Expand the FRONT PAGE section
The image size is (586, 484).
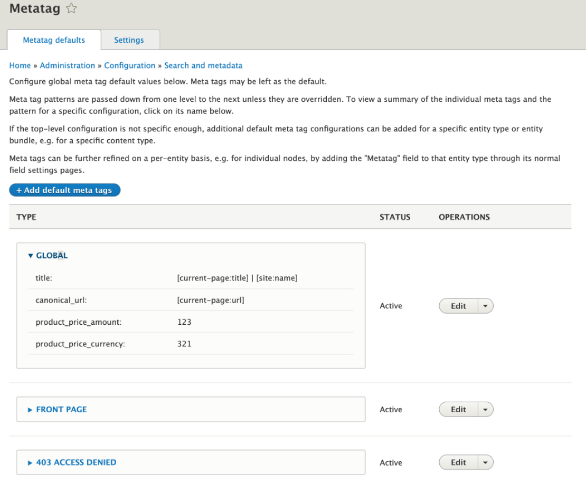click(31, 409)
